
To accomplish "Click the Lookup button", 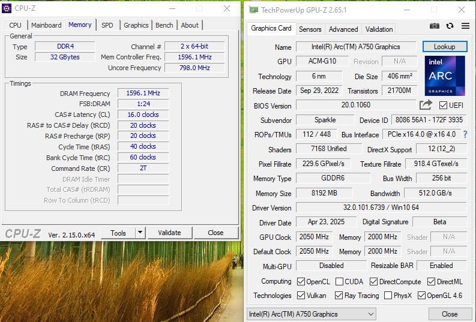I will click(445, 46).
